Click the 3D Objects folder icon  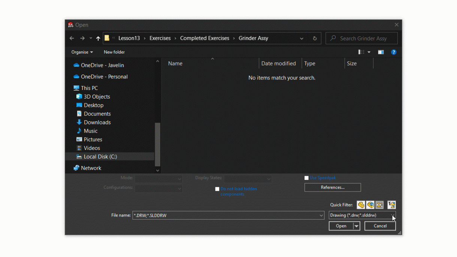click(79, 97)
